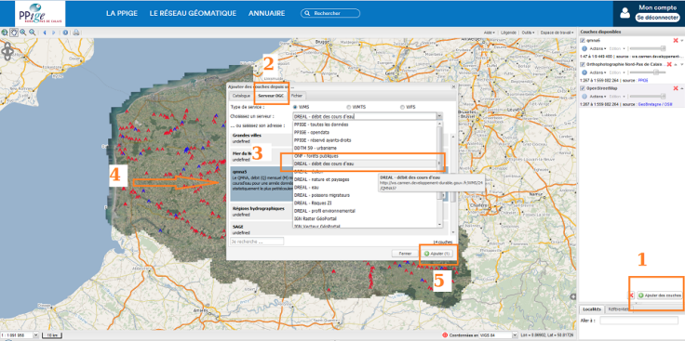Switch to the Fichier tab

pos(297,96)
